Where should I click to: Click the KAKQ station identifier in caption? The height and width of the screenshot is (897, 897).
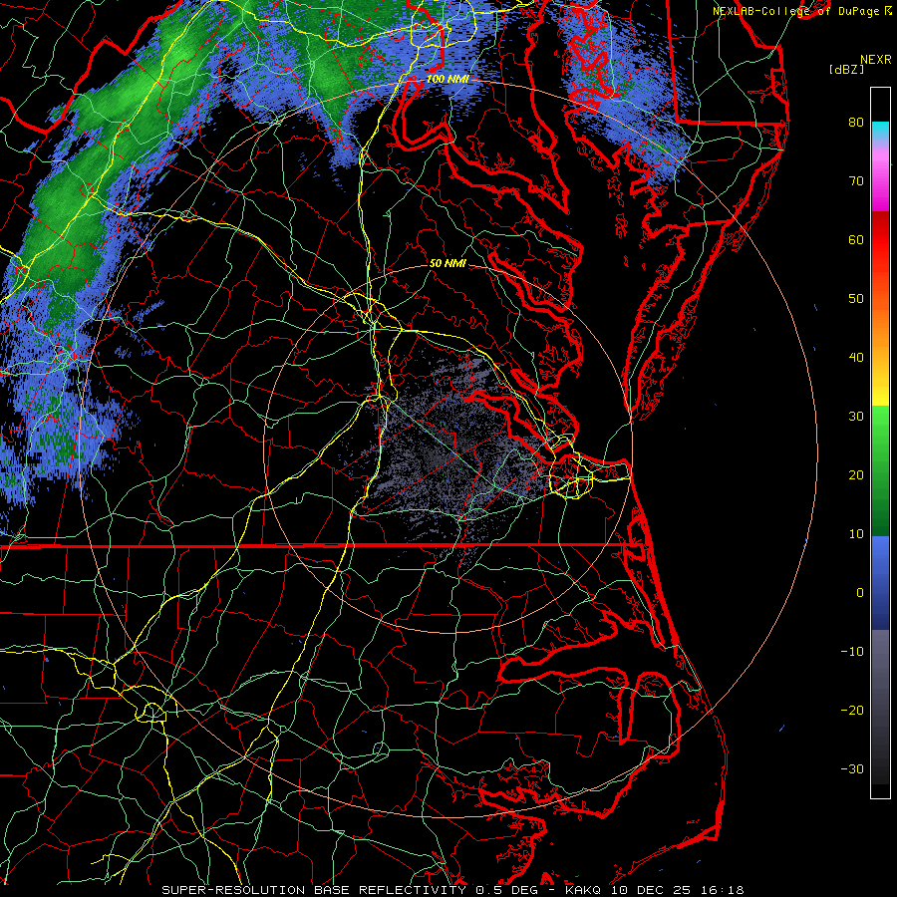pyautogui.click(x=584, y=890)
